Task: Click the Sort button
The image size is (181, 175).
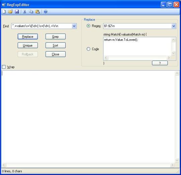Action: coord(56,46)
